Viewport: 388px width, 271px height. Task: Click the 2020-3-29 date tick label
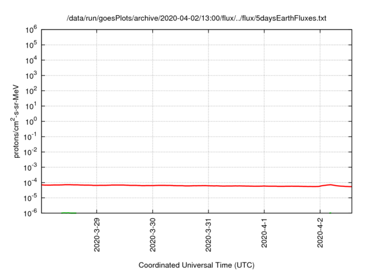(97, 235)
